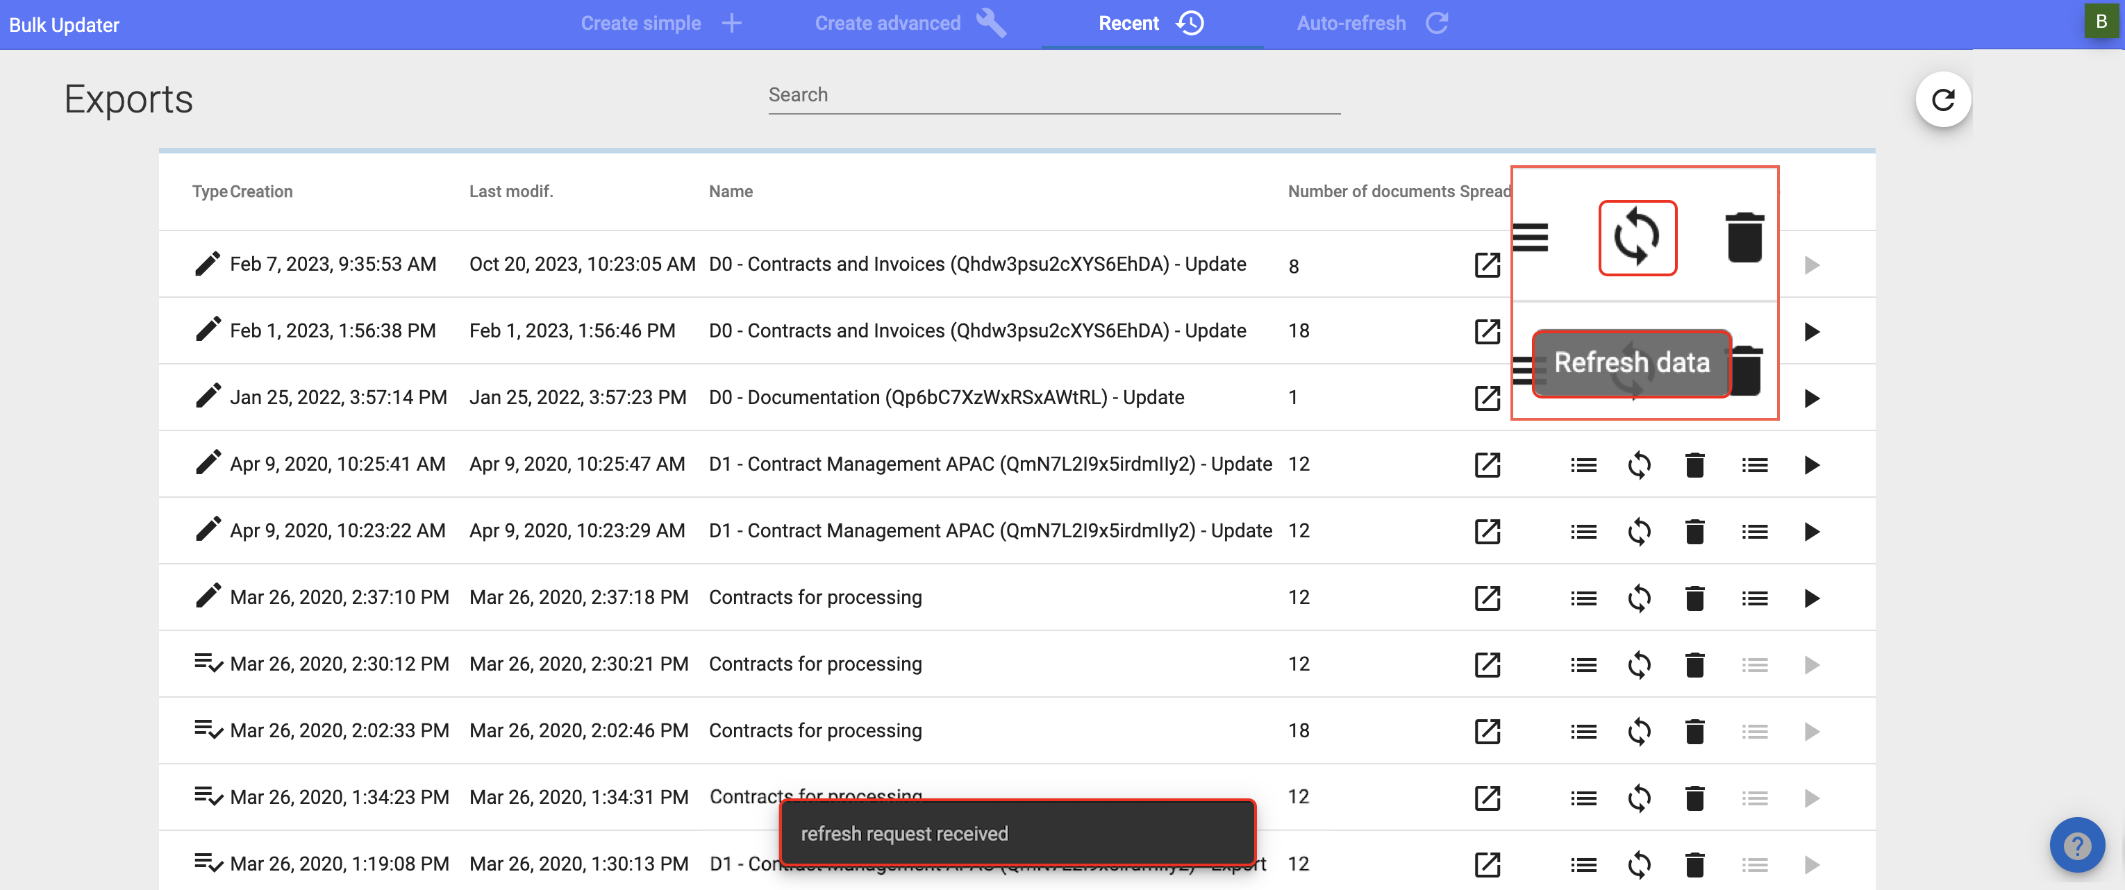
Task: Delete the Mar 26, 2020 2:37:10 PM export
Action: [1694, 598]
